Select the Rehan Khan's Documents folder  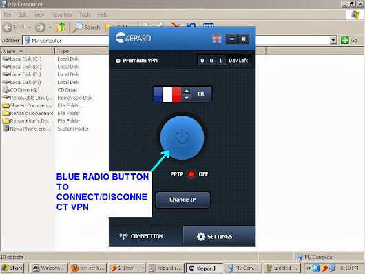(28, 121)
